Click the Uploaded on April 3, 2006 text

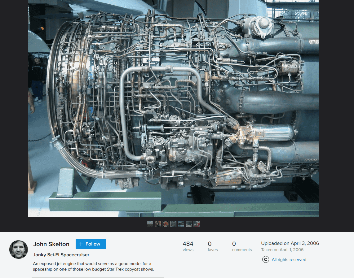pyautogui.click(x=290, y=243)
